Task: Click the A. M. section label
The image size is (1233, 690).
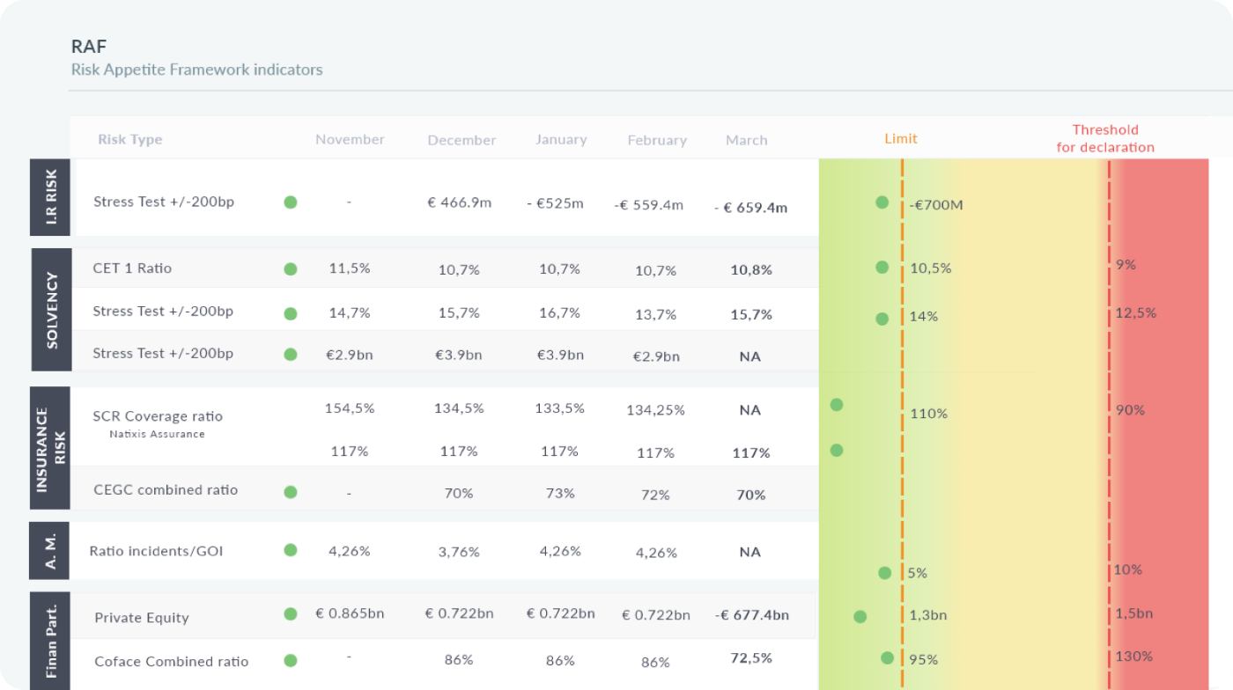Action: pos(50,551)
